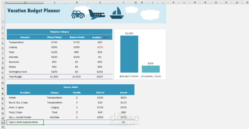Select the $250 concert tickets unit cost
Viewport: 249px width, 129px height.
click(100, 117)
